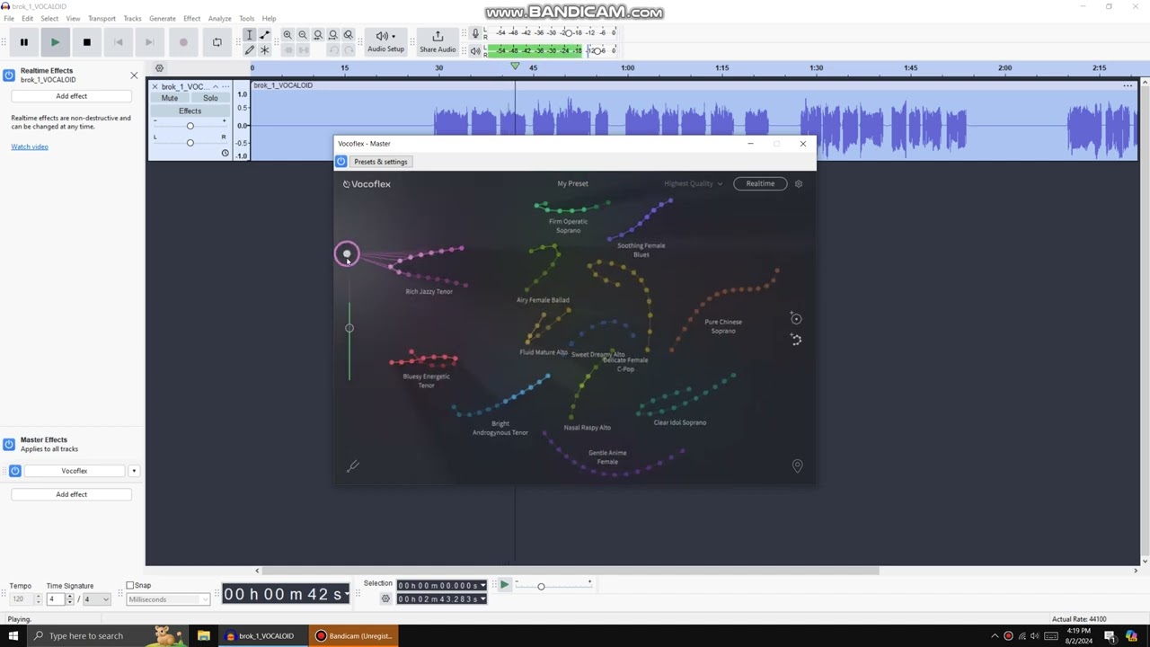Image resolution: width=1150 pixels, height=647 pixels.
Task: Select the Envelope tool
Action: (x=264, y=35)
